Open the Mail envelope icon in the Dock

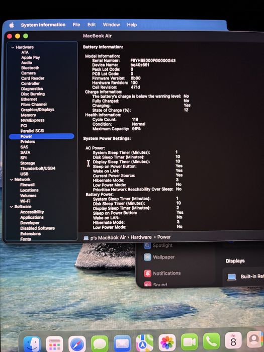122,343
